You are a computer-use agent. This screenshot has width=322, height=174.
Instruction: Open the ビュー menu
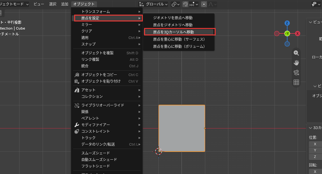[x=39, y=4]
